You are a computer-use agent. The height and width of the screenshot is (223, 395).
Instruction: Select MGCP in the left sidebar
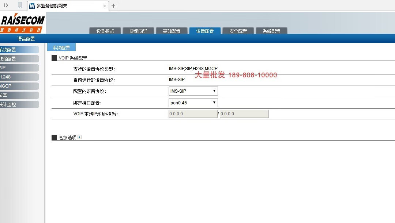tap(18, 86)
